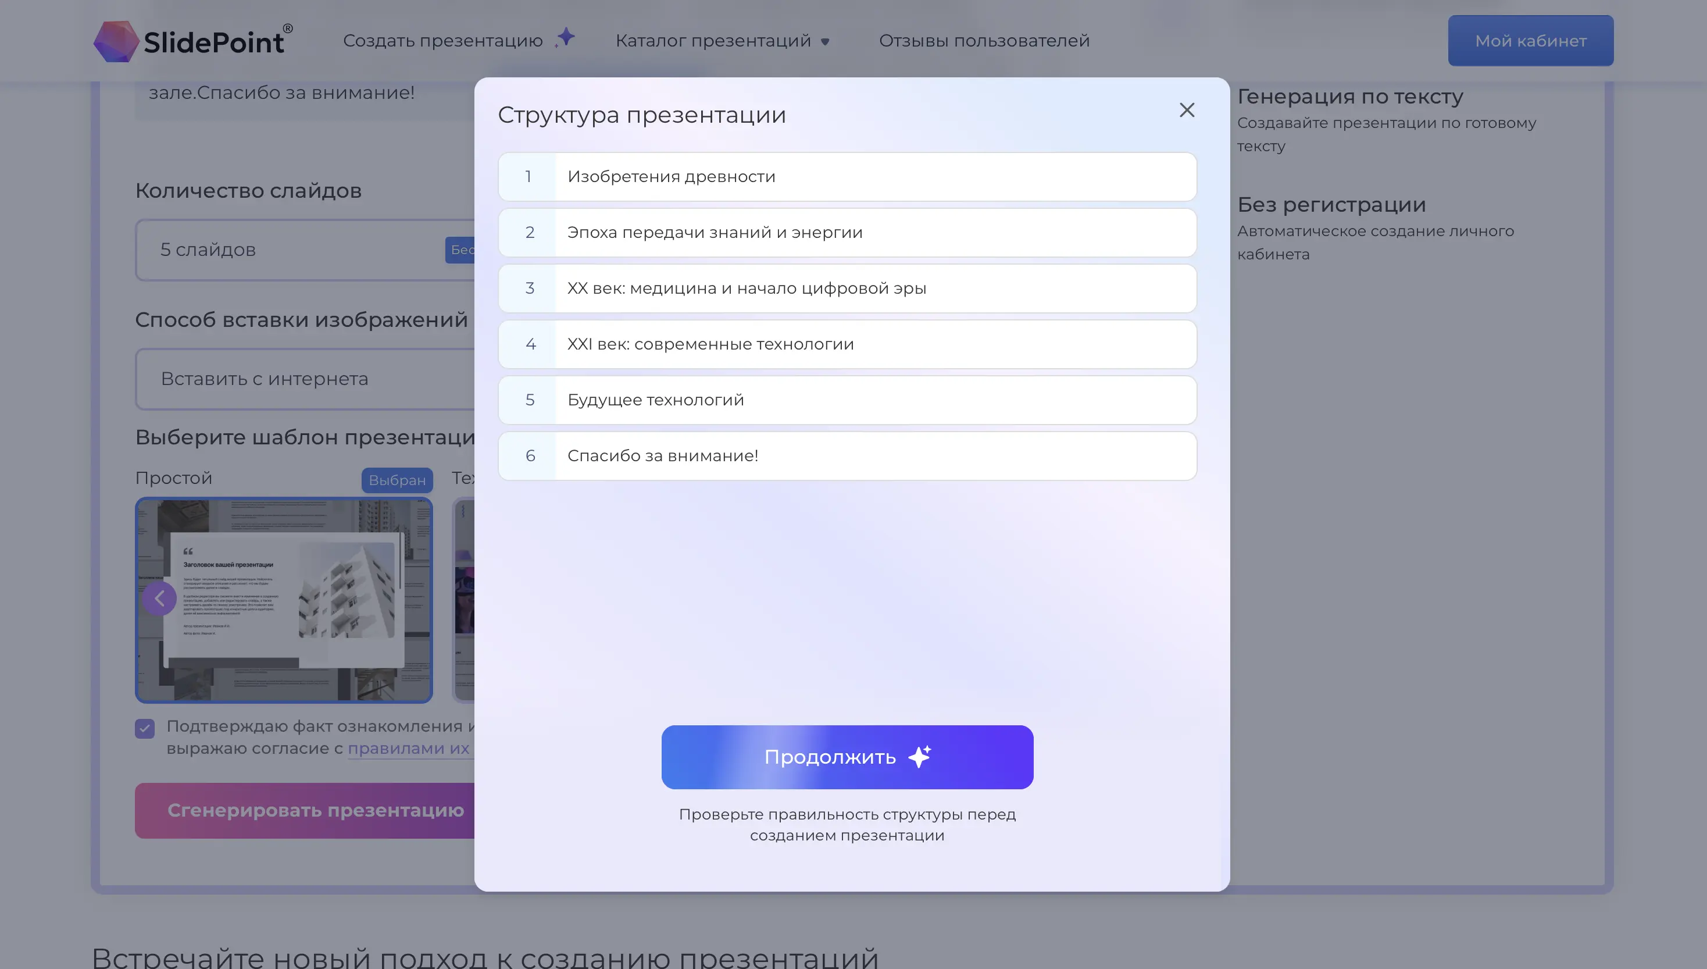Open the правилами их link
This screenshot has height=969, width=1707.
coord(409,748)
